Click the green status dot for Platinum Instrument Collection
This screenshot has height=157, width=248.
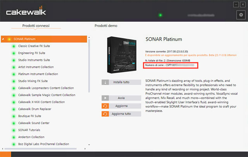14,74
